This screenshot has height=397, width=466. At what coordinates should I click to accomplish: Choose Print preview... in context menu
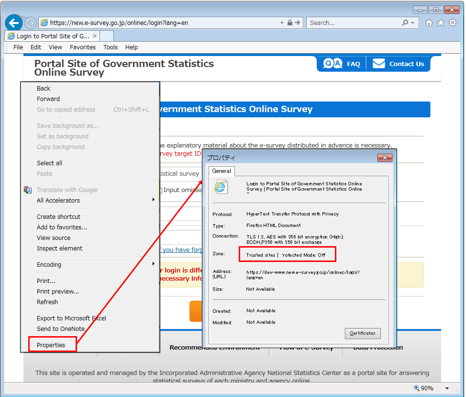click(x=97, y=292)
